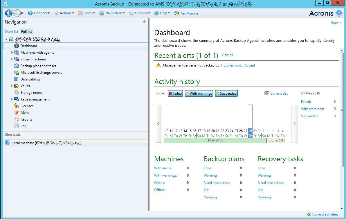Click the round help icon beside Acronis logo
The width and height of the screenshot is (346, 219).
coord(339,13)
